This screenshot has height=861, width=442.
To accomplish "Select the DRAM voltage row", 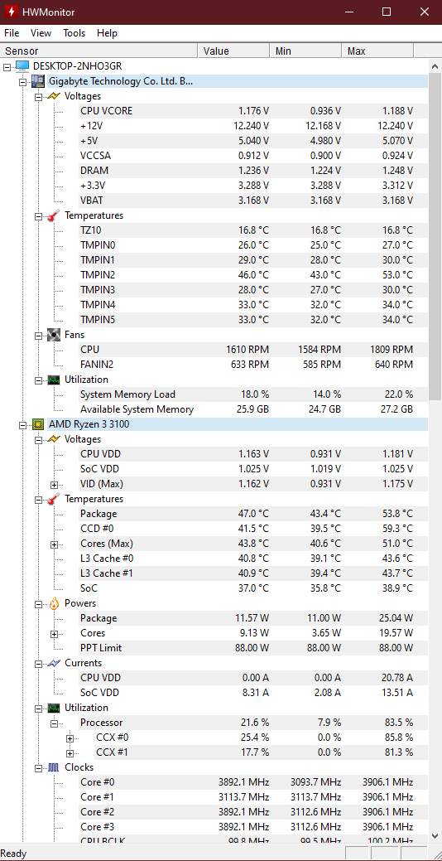I will click(x=253, y=170).
